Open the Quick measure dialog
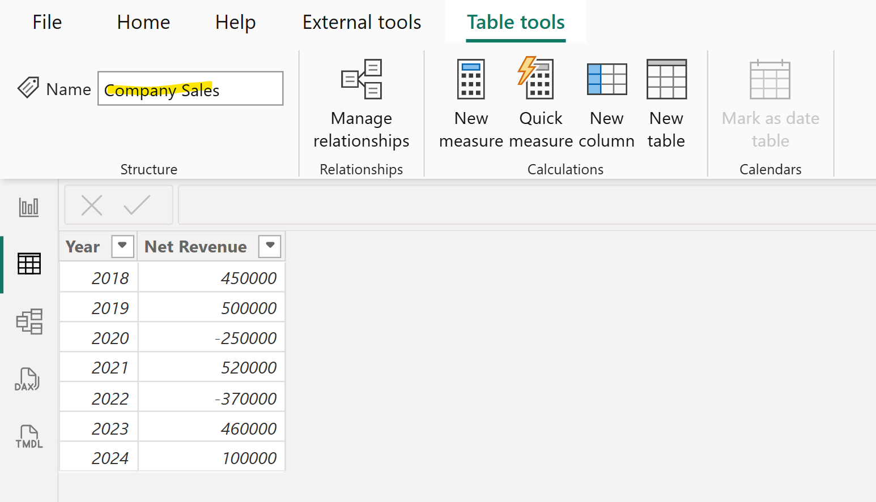 [x=539, y=102]
